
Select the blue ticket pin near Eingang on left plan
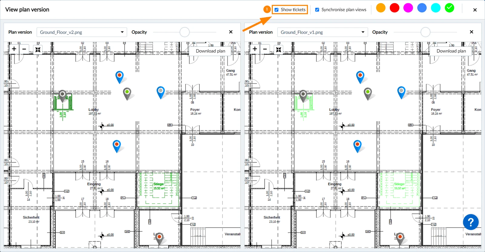(117, 146)
